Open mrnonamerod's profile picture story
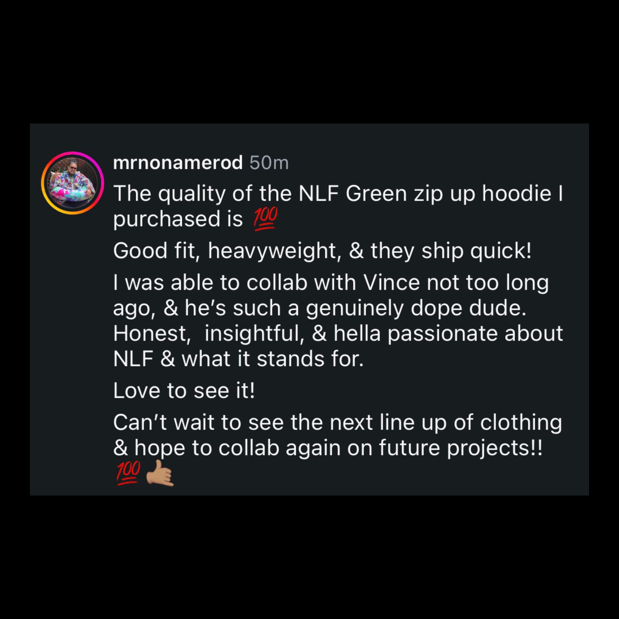Image resolution: width=619 pixels, height=619 pixels. click(x=73, y=183)
